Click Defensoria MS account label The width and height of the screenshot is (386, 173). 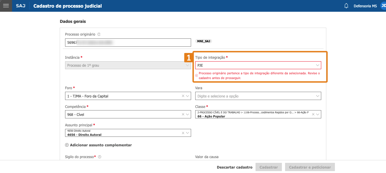(365, 6)
